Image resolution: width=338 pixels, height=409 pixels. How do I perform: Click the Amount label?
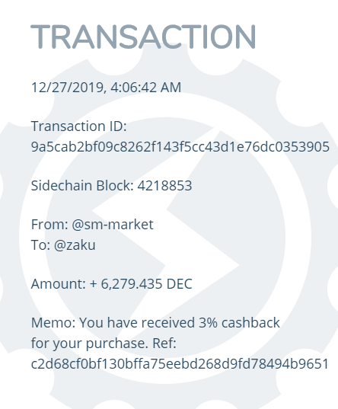point(59,284)
